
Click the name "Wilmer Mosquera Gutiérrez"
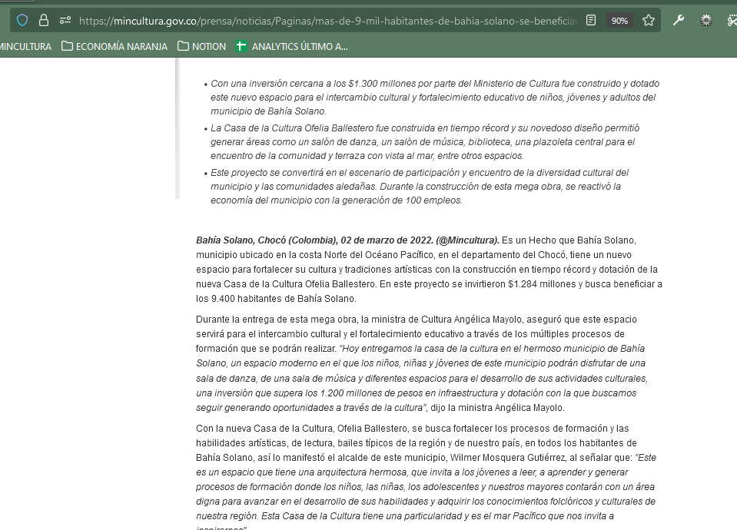[508, 458]
